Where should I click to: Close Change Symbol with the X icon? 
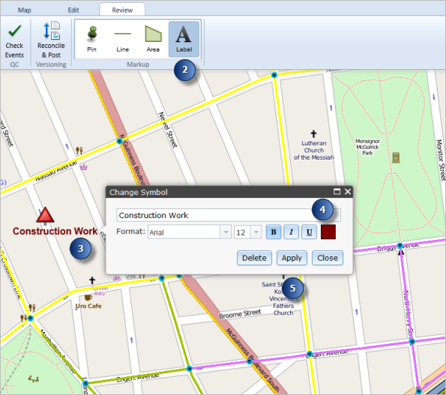[x=348, y=192]
